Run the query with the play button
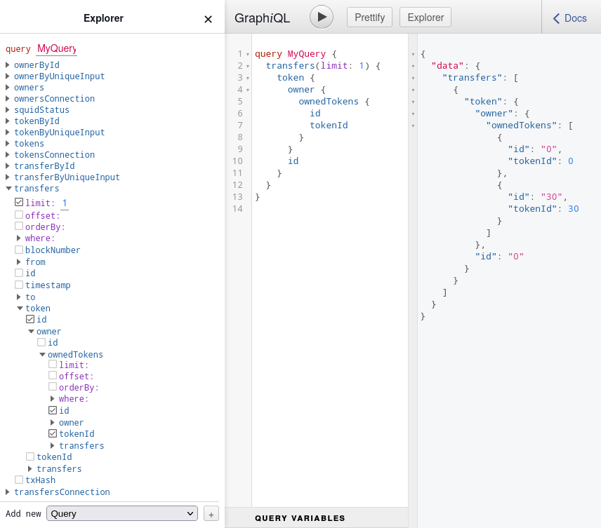 point(321,18)
